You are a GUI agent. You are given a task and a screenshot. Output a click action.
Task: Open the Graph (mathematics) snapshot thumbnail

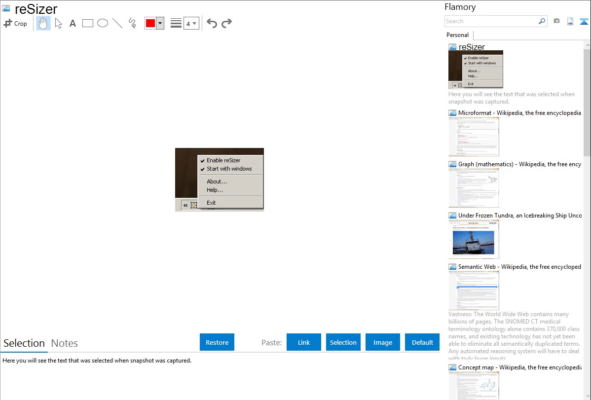click(x=474, y=188)
